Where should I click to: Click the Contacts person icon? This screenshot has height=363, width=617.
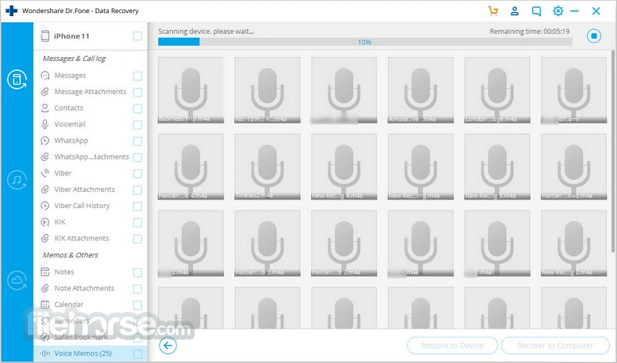click(46, 108)
